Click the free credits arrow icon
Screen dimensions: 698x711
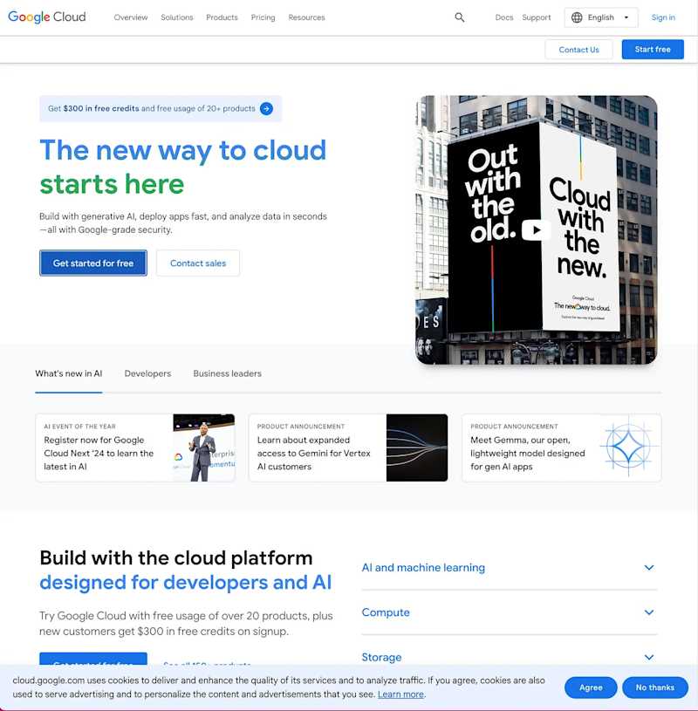(266, 109)
